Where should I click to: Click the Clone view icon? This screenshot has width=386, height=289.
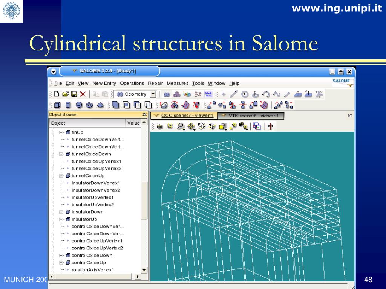pos(257,126)
